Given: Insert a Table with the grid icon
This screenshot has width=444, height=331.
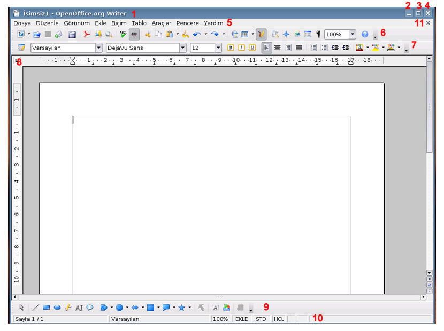Looking at the screenshot, I should click(x=245, y=35).
